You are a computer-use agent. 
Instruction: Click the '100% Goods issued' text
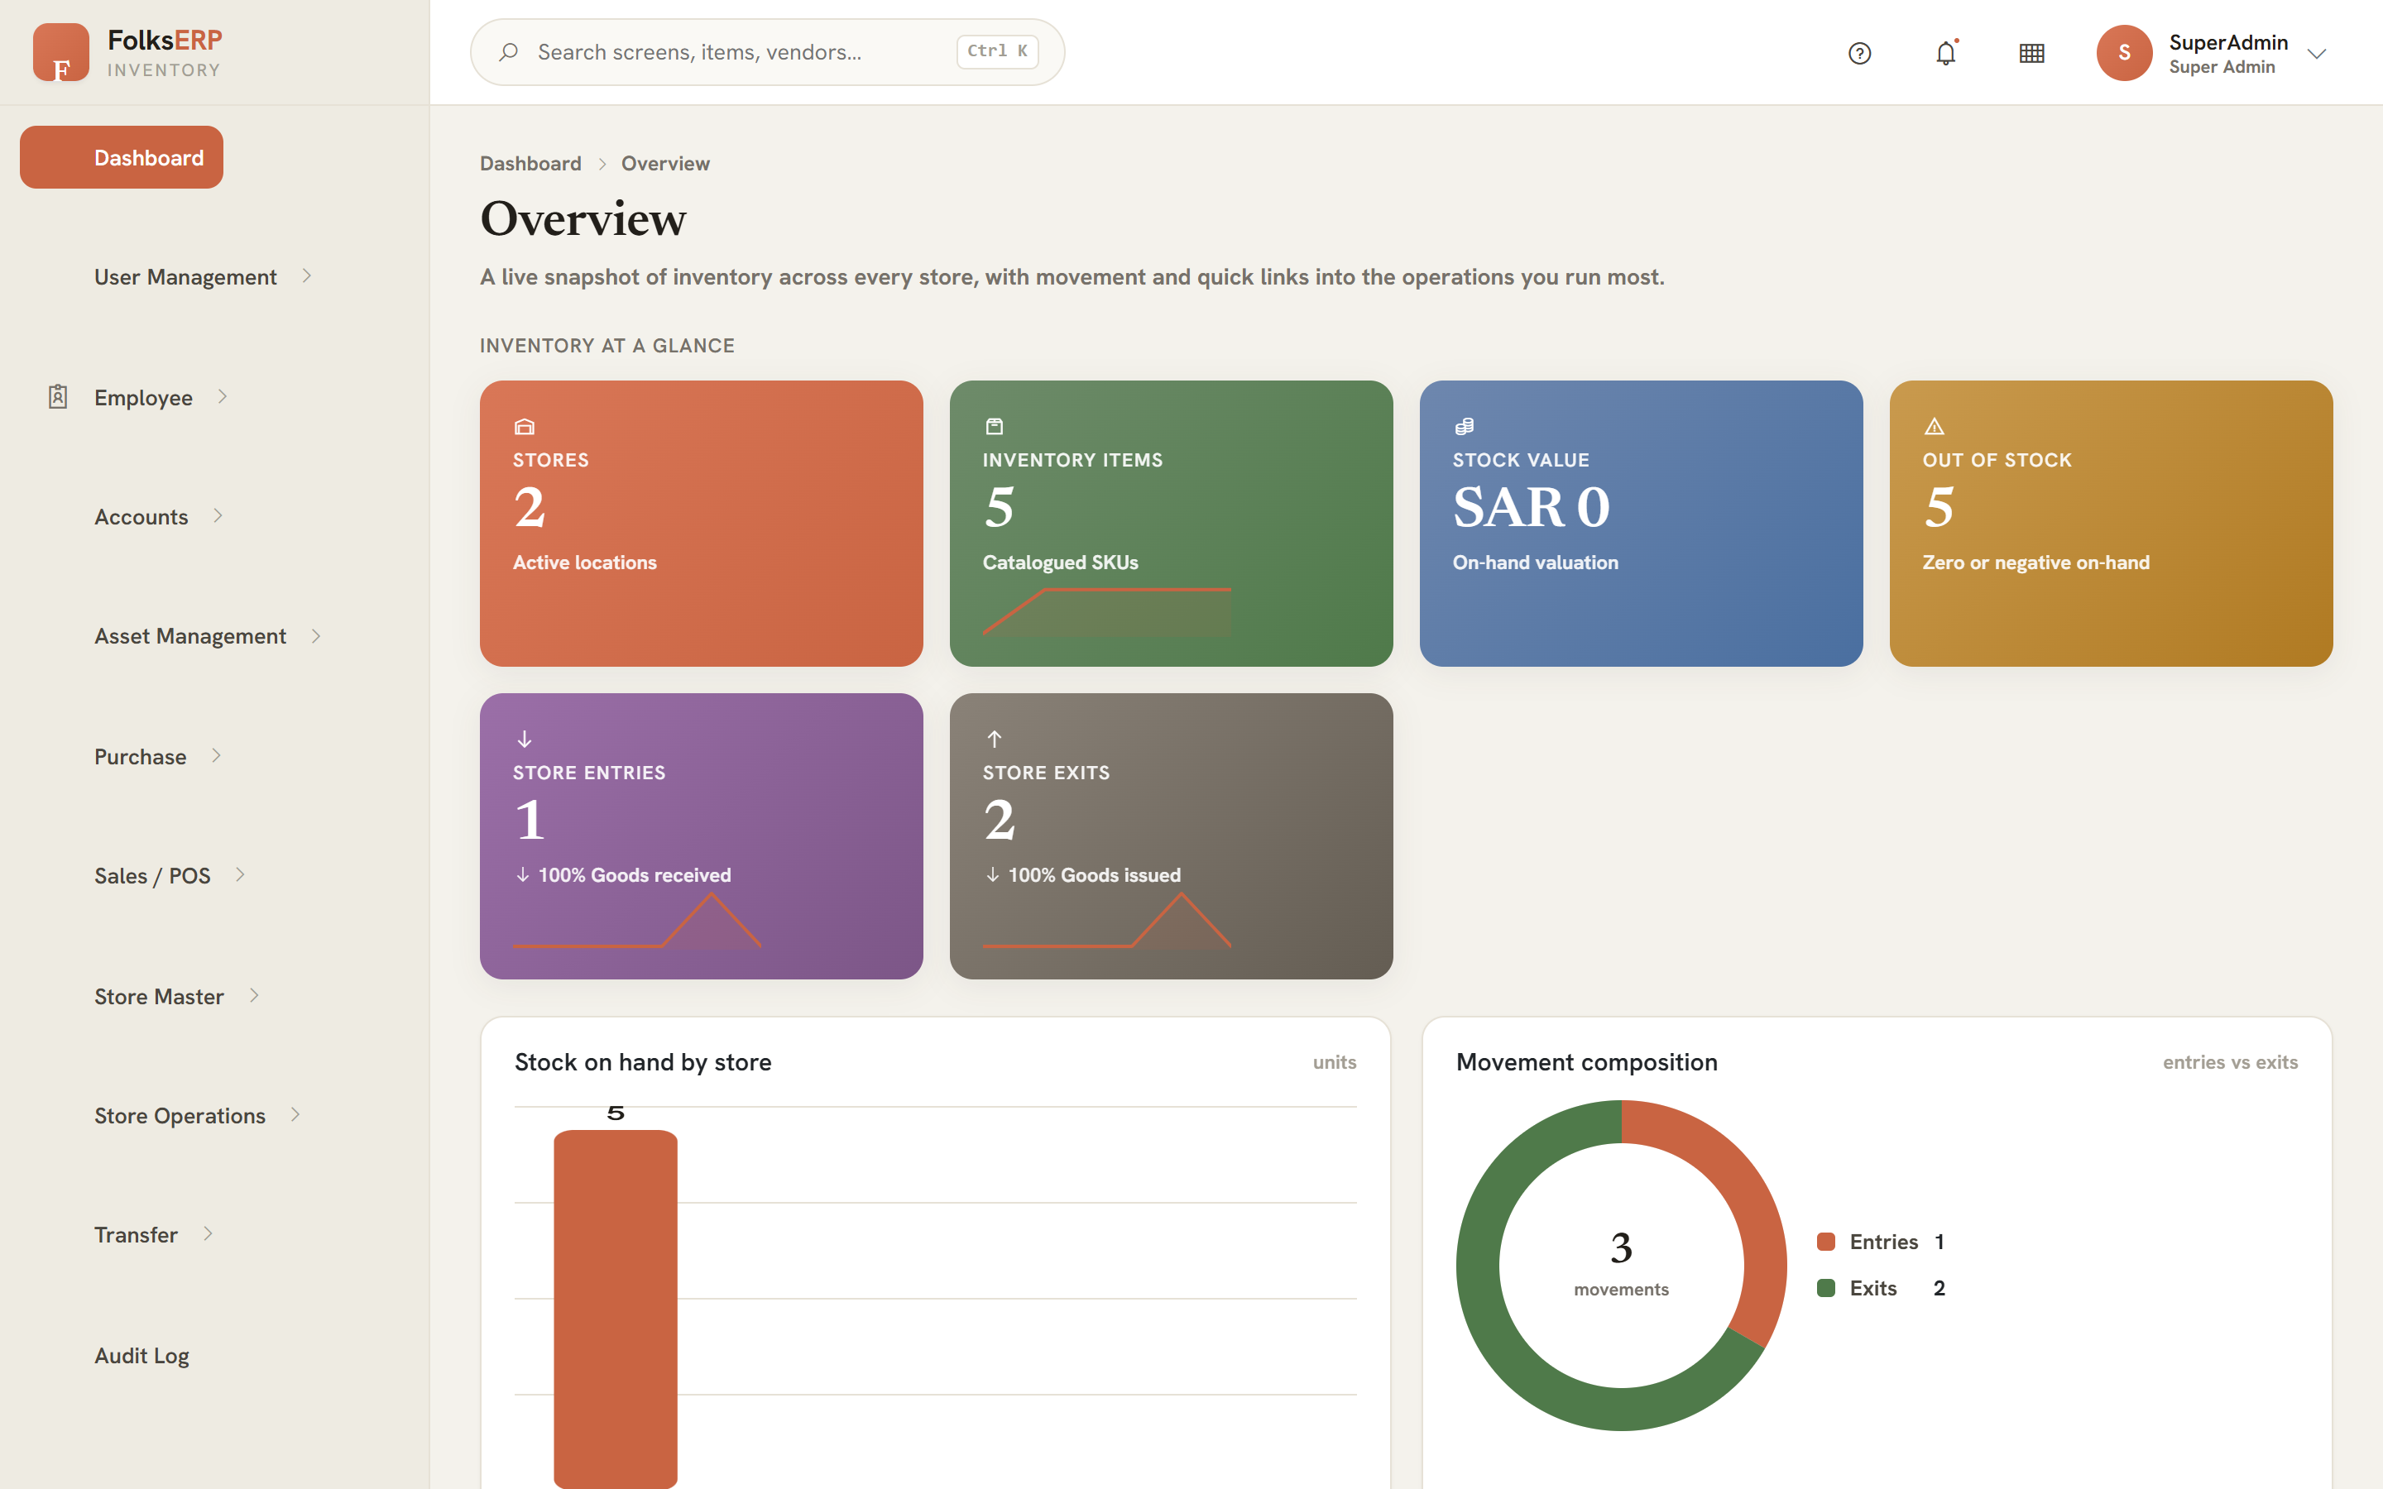coord(1094,875)
